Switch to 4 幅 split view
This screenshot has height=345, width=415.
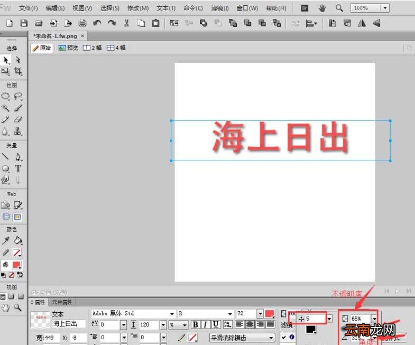coord(116,48)
